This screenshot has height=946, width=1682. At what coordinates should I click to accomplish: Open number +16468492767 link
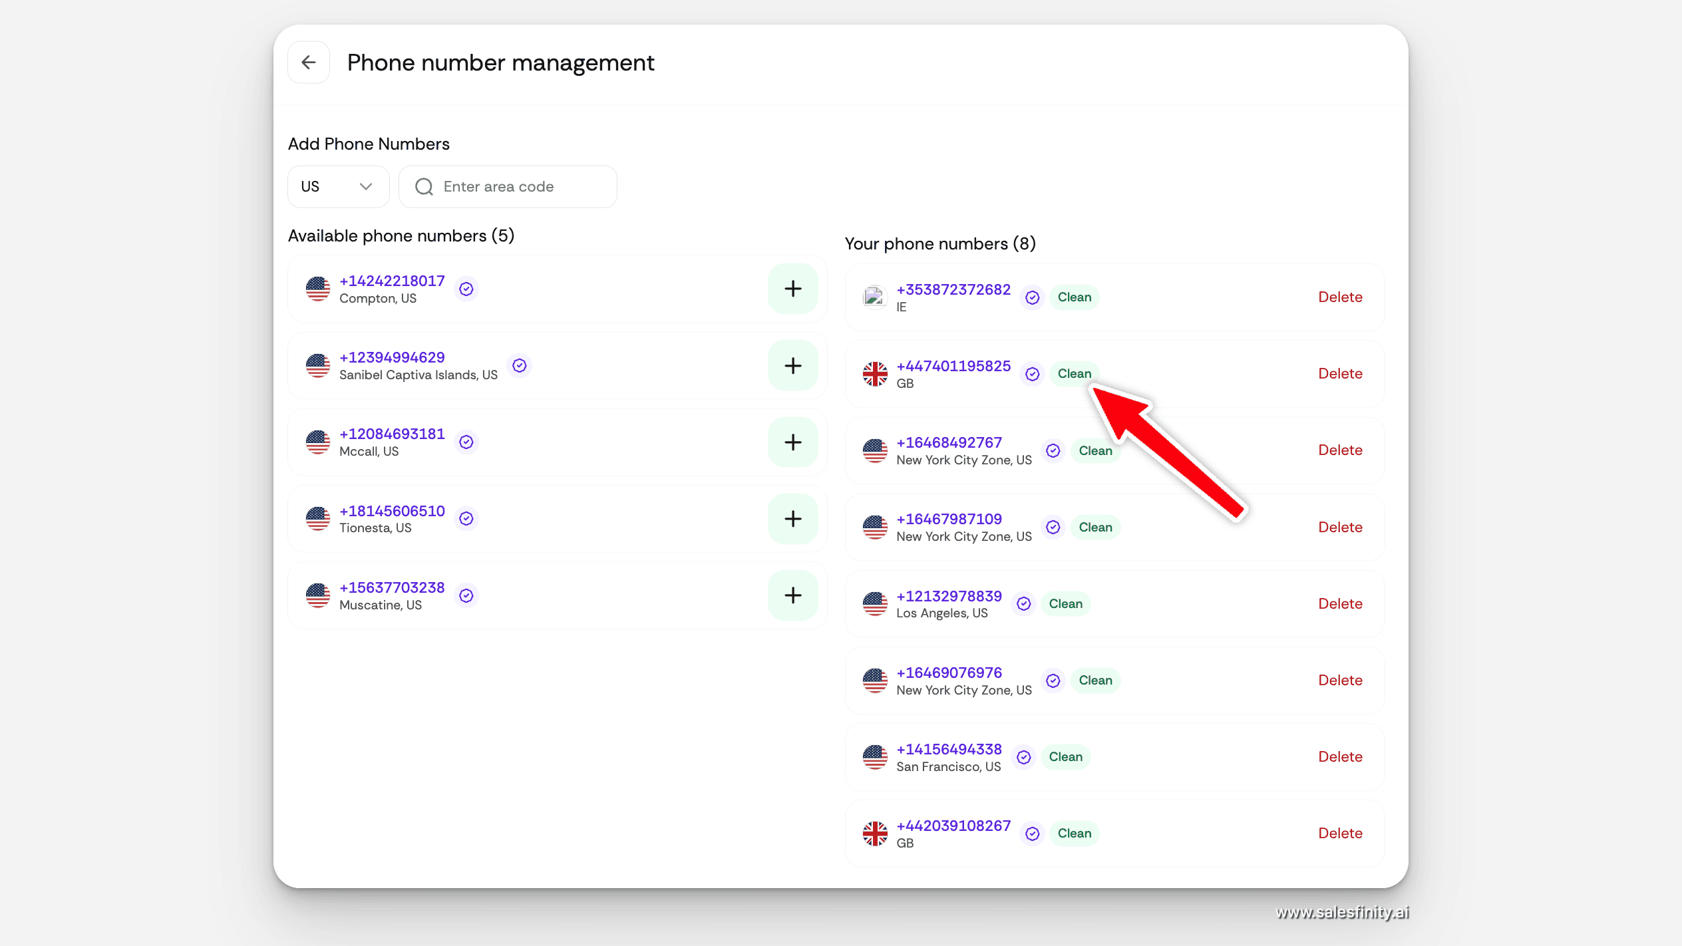[949, 442]
